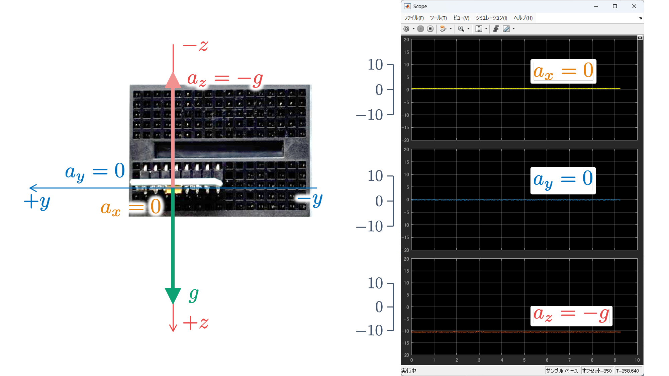Open the triggers tool icon
The height and width of the screenshot is (376, 669).
(496, 29)
